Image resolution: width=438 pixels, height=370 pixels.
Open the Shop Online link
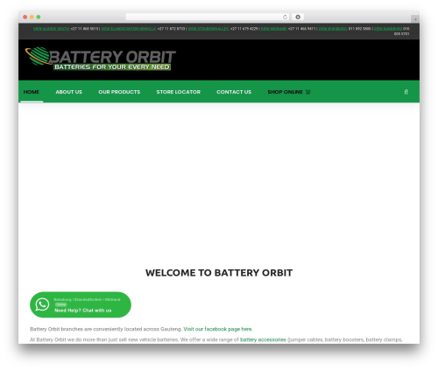pos(286,92)
